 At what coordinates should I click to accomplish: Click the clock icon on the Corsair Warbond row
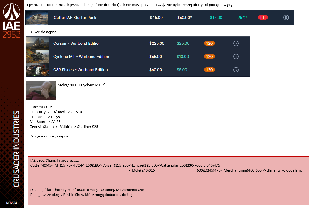point(236,43)
